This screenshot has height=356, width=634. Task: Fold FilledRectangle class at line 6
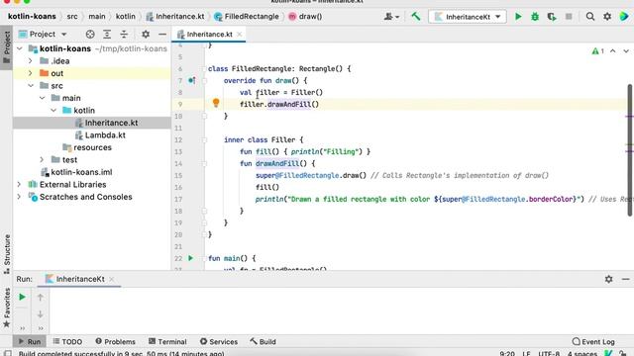204,68
